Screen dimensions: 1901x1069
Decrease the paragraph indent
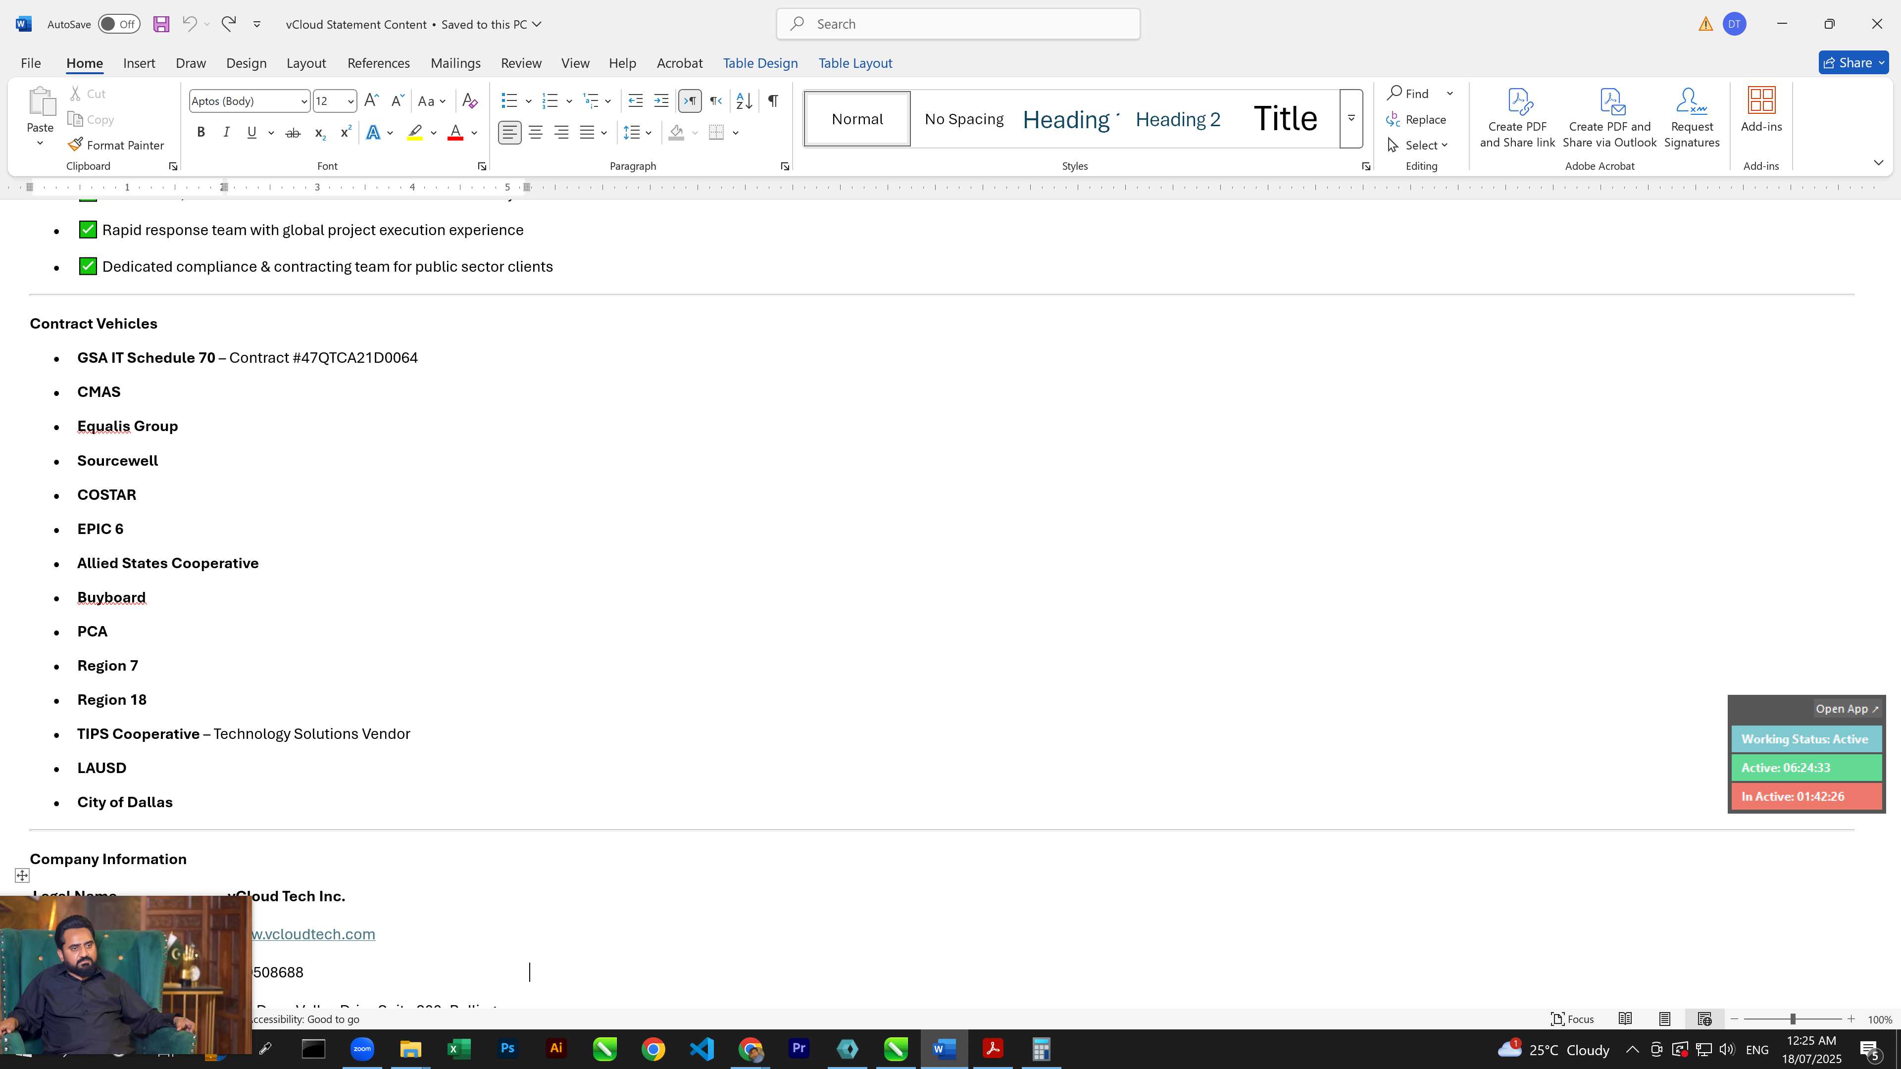tap(635, 101)
